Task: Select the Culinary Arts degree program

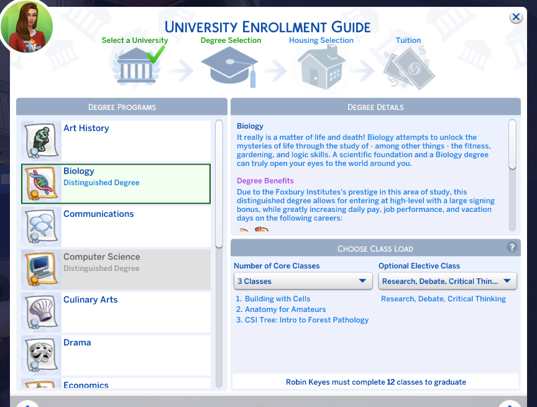Action: click(x=116, y=312)
